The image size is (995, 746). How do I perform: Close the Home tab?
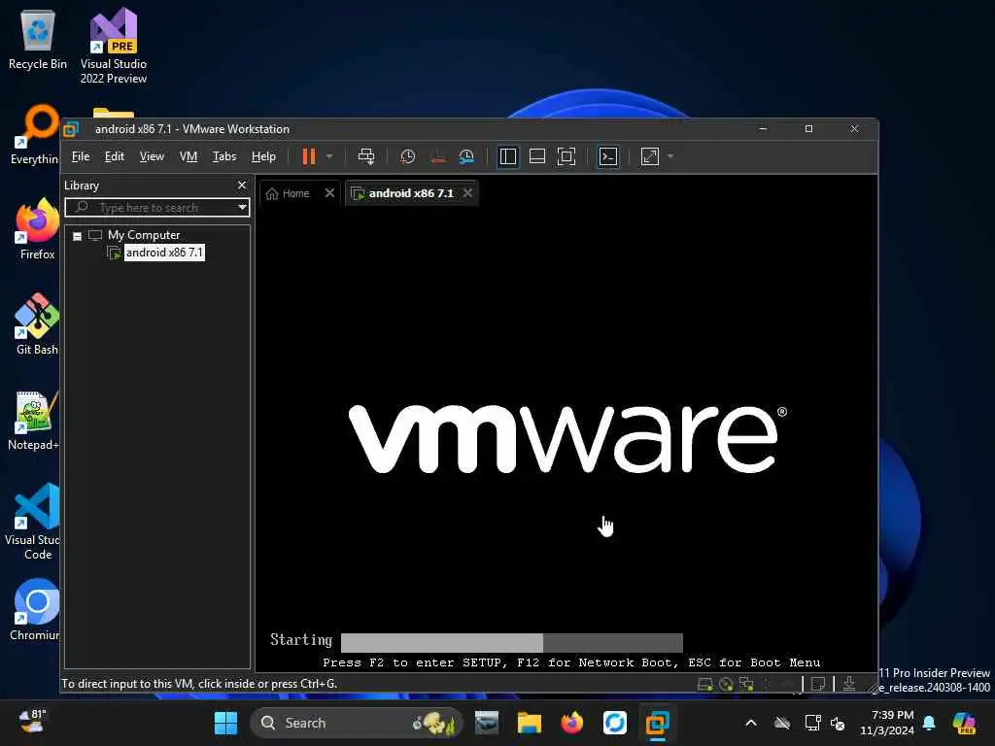click(329, 193)
